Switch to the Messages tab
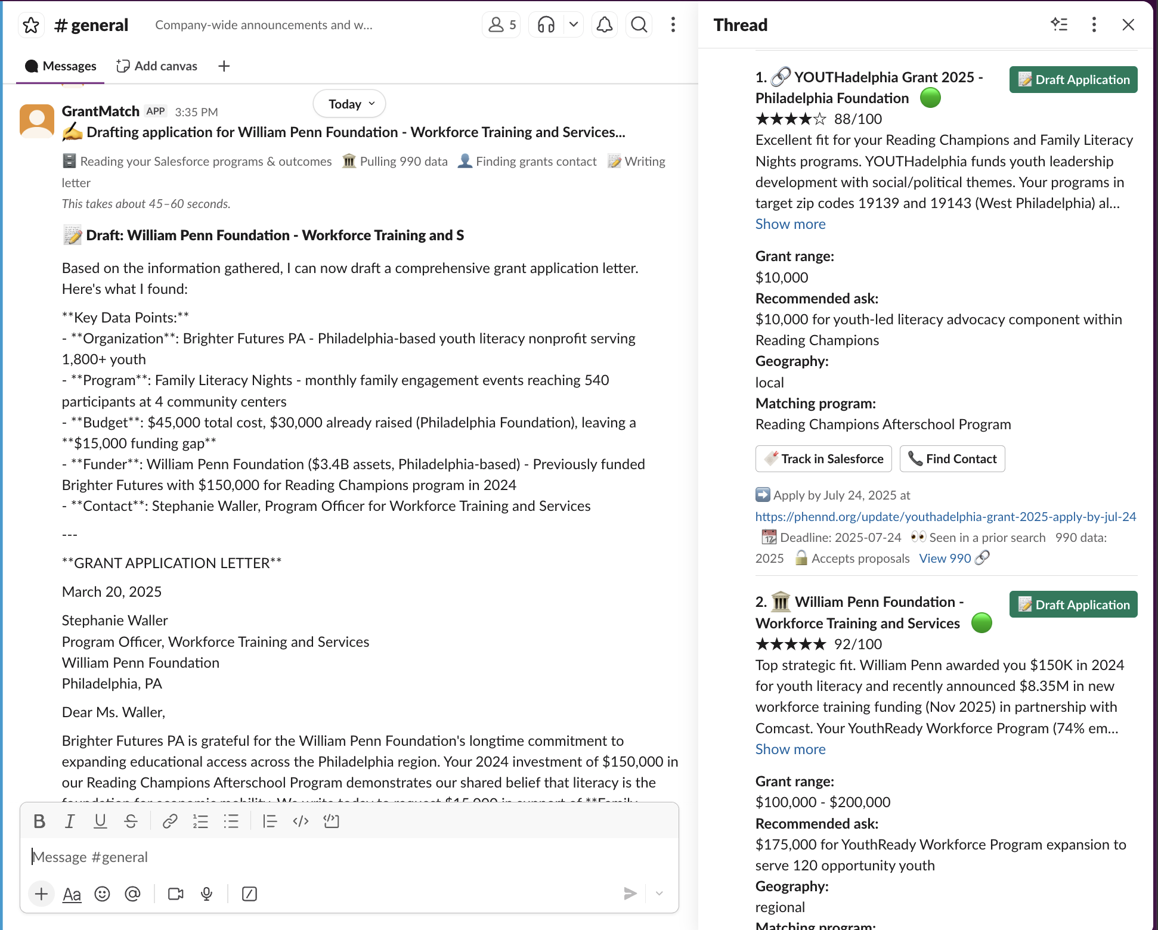The image size is (1158, 930). pyautogui.click(x=60, y=66)
